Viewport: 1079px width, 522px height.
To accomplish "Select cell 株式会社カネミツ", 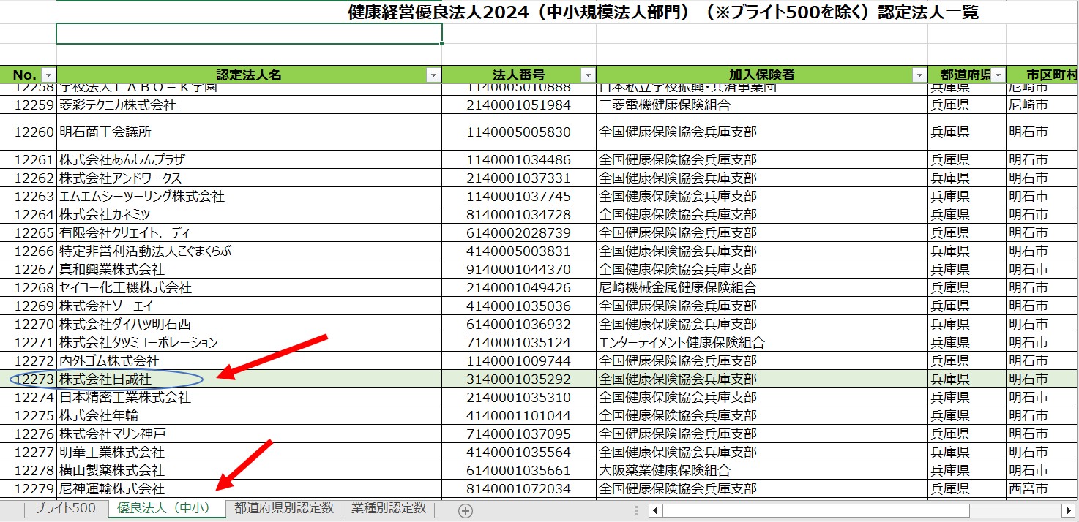I will coord(250,215).
